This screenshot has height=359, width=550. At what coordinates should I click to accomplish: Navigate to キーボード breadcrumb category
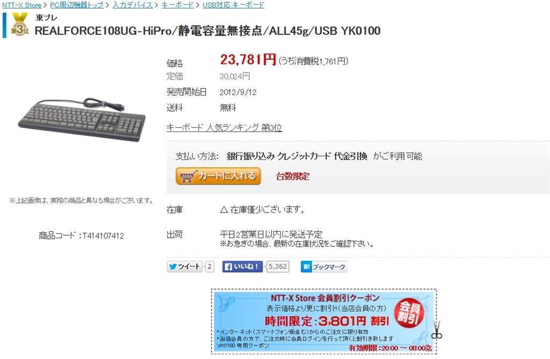(177, 5)
